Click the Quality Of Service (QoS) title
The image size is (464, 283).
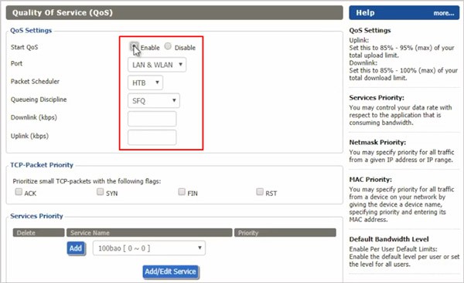[x=63, y=12]
